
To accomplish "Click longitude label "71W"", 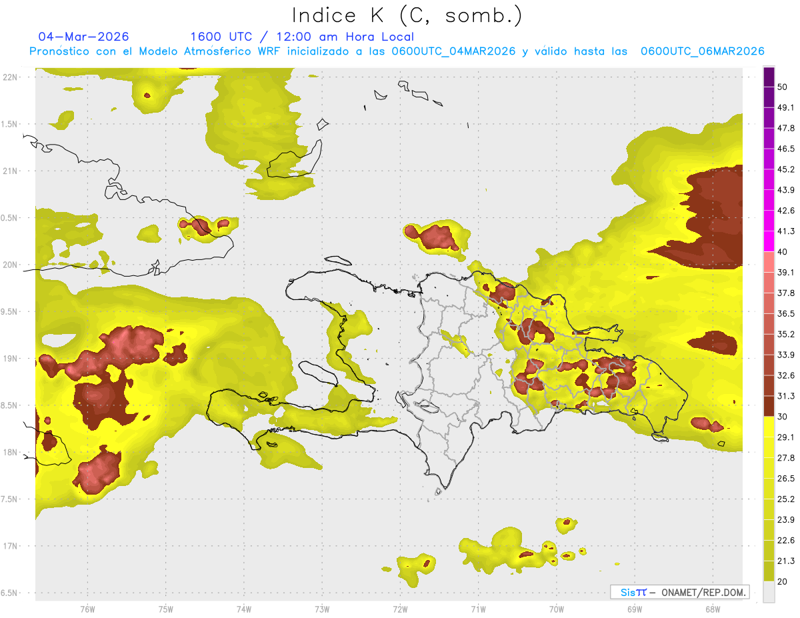I will (x=478, y=609).
